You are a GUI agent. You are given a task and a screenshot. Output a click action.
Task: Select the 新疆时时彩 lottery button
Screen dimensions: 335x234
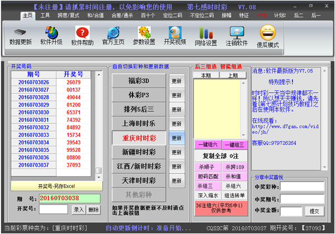click(x=138, y=152)
